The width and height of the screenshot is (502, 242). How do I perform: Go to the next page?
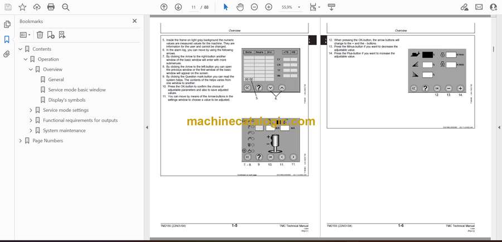point(178,7)
